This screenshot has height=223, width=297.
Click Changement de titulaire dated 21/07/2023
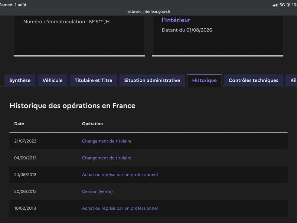pyautogui.click(x=107, y=141)
